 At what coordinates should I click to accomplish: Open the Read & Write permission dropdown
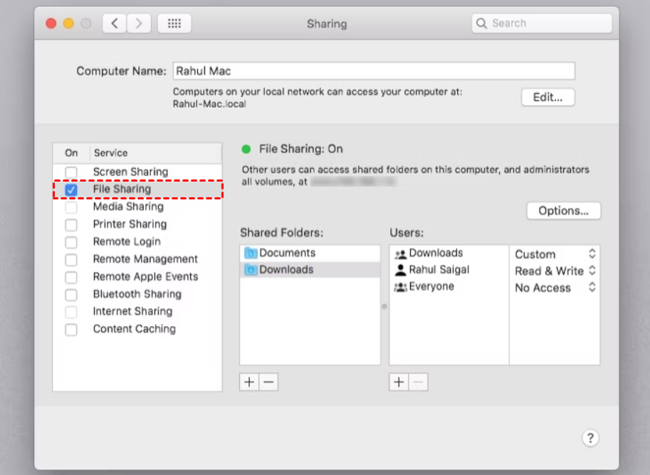(555, 271)
